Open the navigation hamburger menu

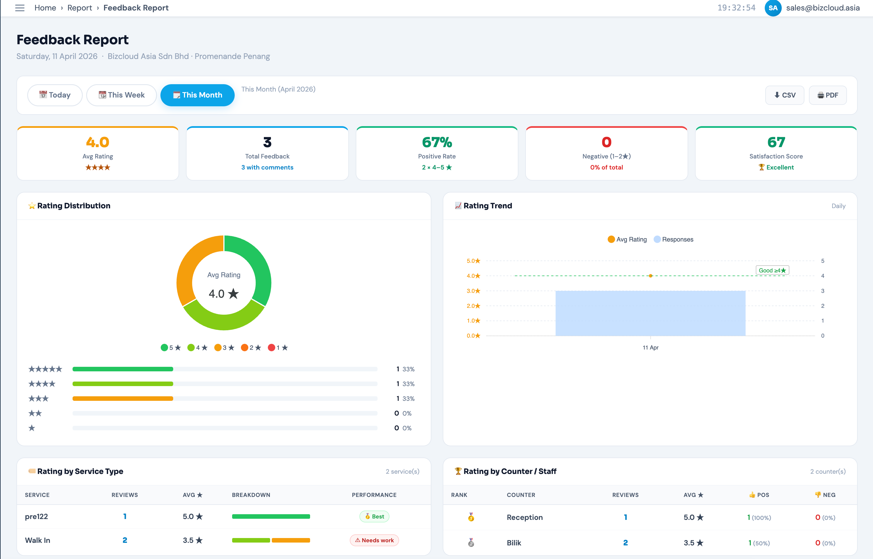(20, 8)
